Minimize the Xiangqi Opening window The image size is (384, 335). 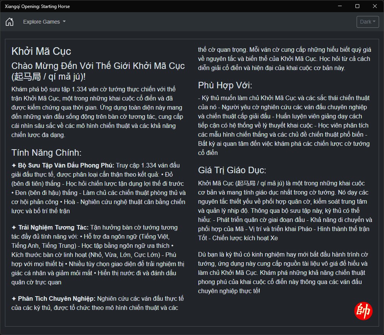click(340, 6)
